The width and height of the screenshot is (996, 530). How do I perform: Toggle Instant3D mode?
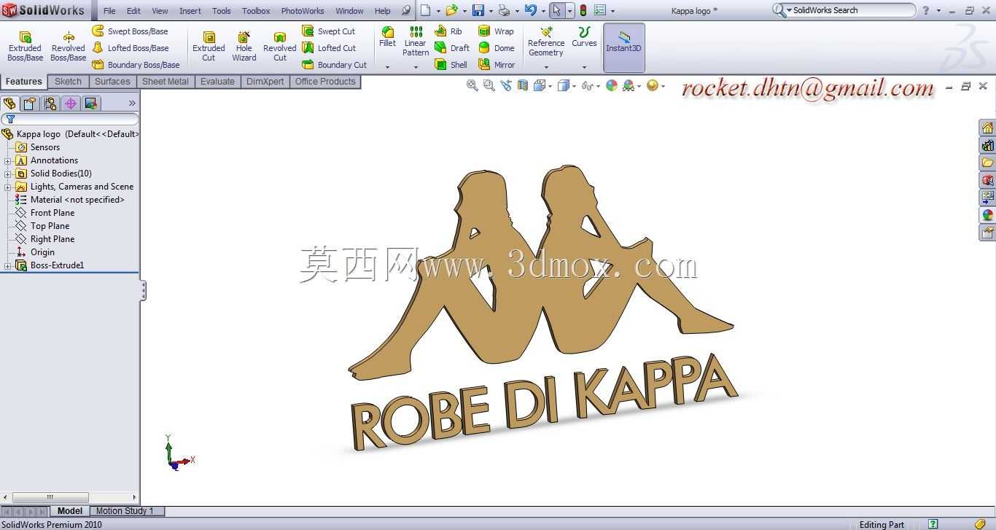pos(623,47)
